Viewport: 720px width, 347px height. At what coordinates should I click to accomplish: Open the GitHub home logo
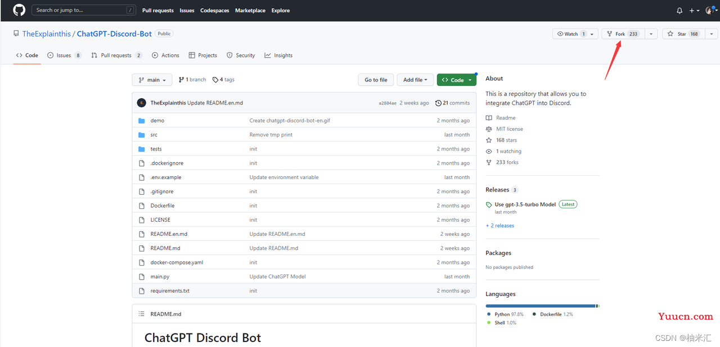click(x=19, y=10)
